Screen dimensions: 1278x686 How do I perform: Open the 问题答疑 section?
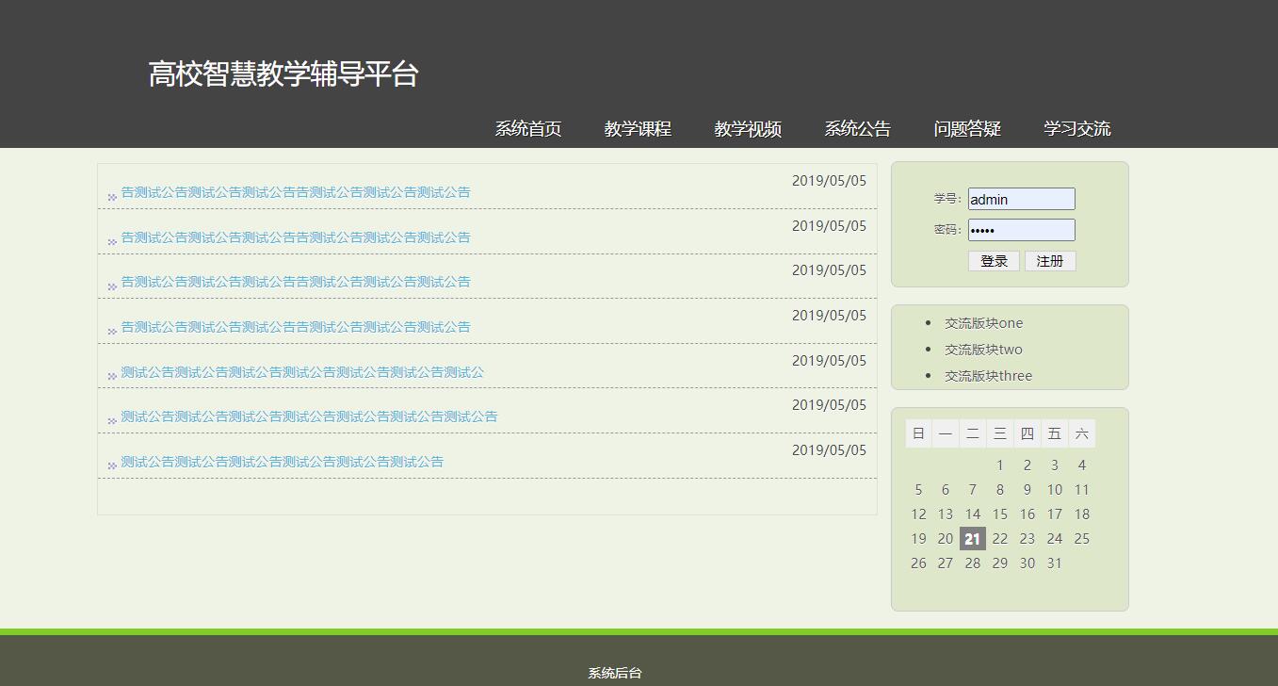coord(966,128)
